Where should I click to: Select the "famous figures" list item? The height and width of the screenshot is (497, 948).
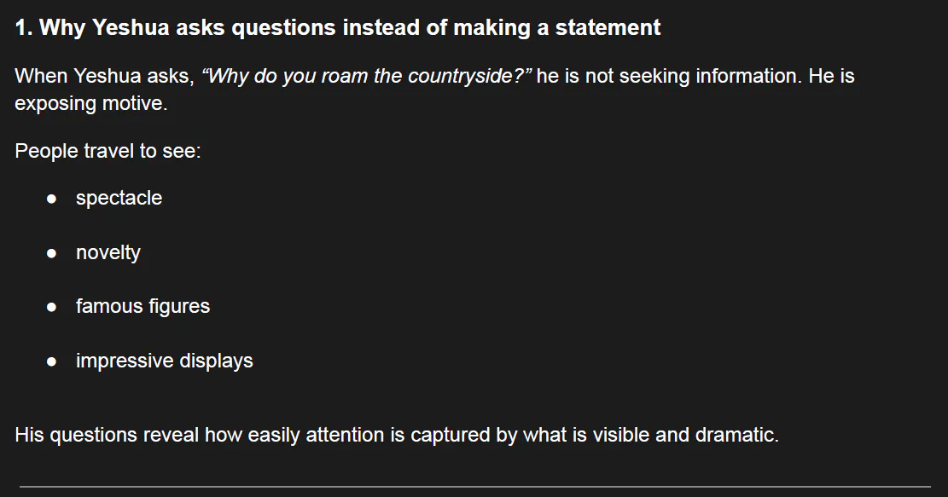[142, 306]
